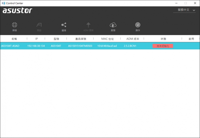Sort by the IP column header
Viewport: 200px width, 138px height.
pos(36,39)
